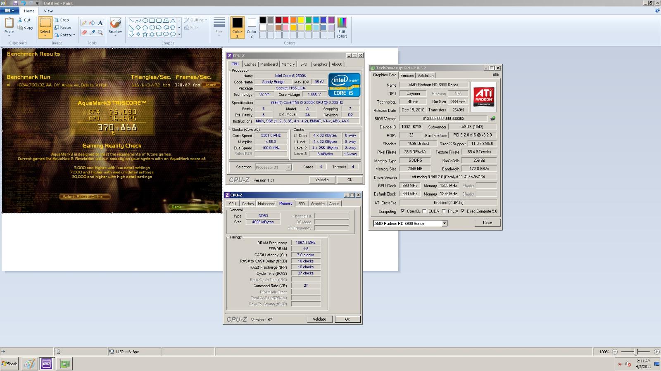Expand the Select tool dropdown arrow

coord(45,35)
